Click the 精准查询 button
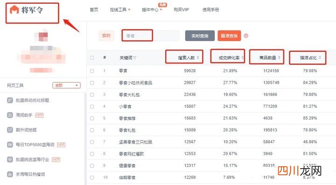The image size is (336, 185). 229,36
